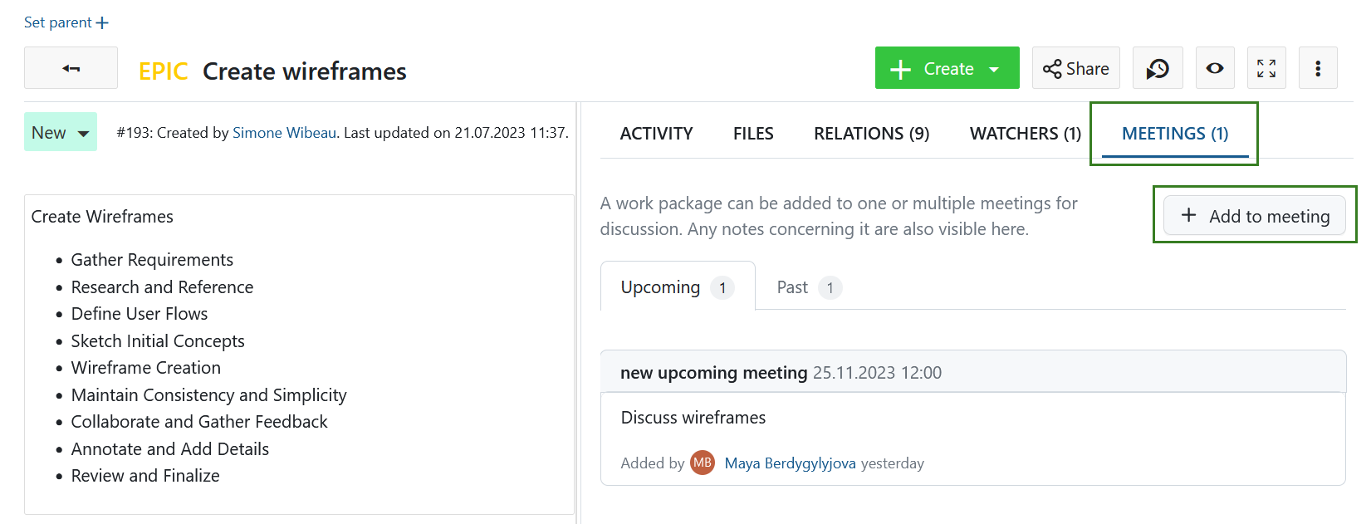This screenshot has height=524, width=1371.
Task: Click the Add to meeting button
Action: coord(1254,216)
